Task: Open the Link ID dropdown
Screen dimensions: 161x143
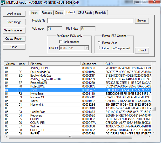Action: [86, 48]
